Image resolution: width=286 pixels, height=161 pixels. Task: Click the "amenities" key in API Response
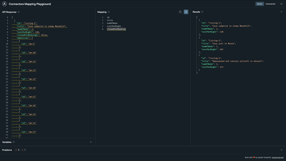click(x=23, y=38)
